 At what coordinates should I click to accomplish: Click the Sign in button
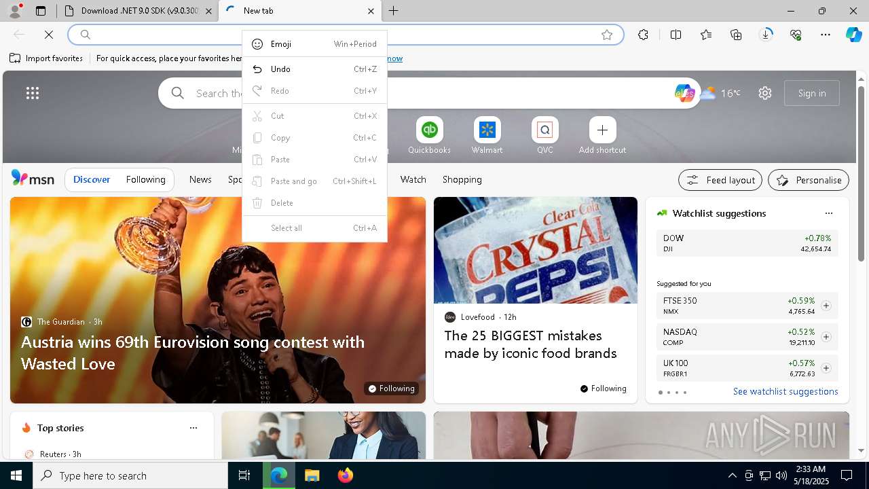tap(812, 93)
